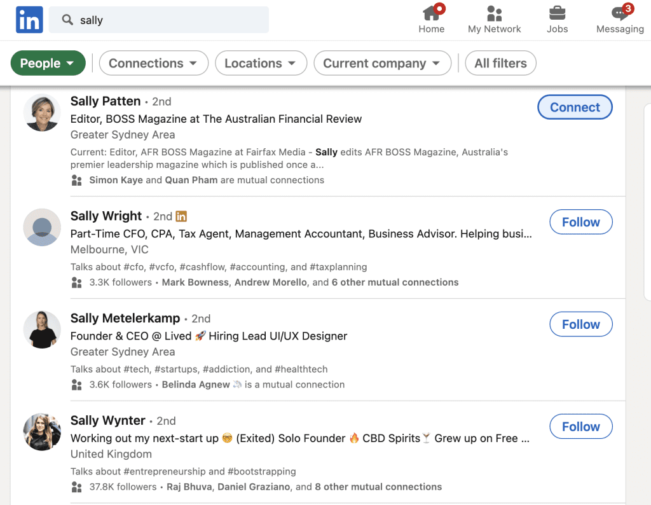
Task: Click Daniel Graziano mutual connection
Action: [x=254, y=487]
